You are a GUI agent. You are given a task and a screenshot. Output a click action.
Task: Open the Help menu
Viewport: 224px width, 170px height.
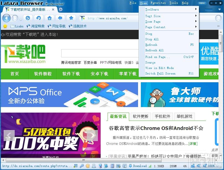point(185,3)
